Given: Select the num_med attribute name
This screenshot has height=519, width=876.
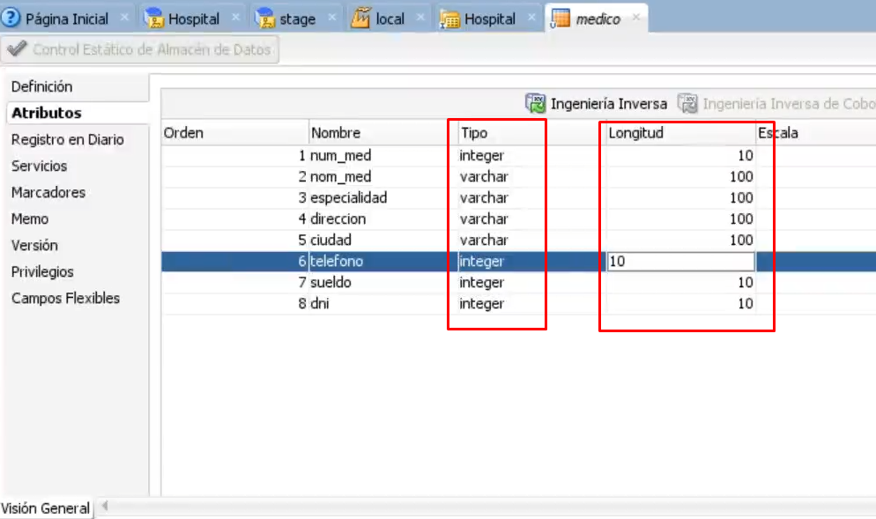Looking at the screenshot, I should pos(341,156).
